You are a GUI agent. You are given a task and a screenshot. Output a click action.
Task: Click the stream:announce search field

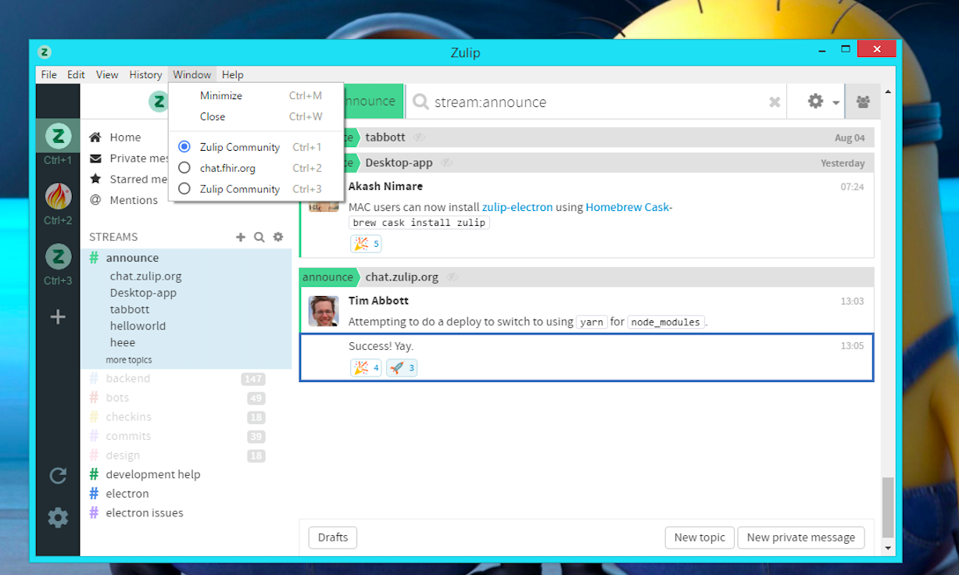(x=596, y=102)
